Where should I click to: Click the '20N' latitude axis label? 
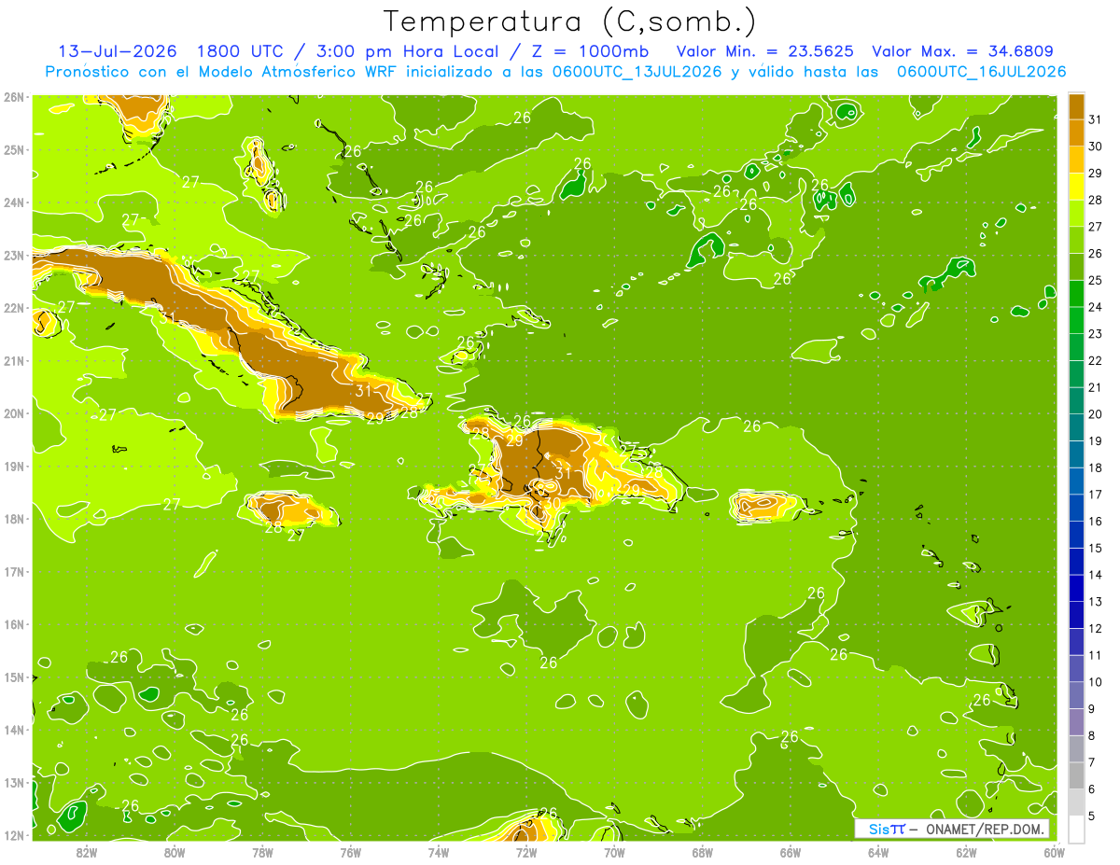tap(14, 413)
